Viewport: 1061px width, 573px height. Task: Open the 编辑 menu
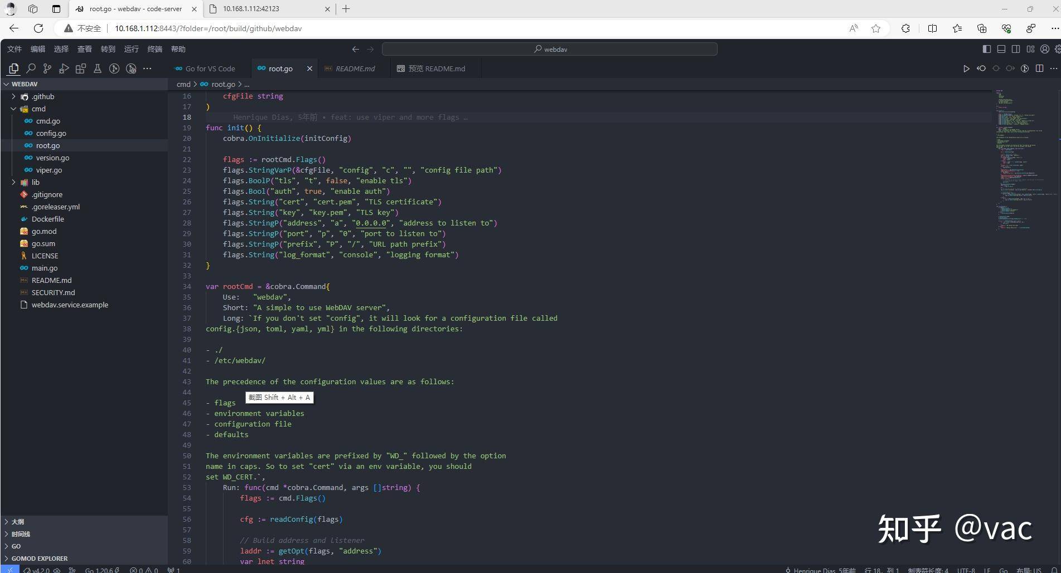[x=38, y=49]
